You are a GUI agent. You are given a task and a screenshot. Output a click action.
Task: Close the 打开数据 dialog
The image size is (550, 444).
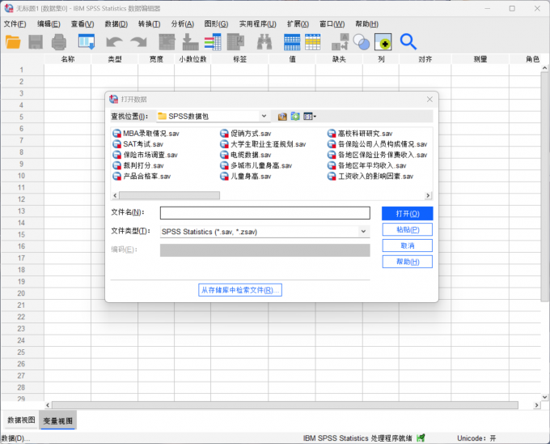tap(429, 100)
